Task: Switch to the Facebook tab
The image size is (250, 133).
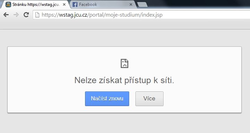Action: click(x=102, y=5)
